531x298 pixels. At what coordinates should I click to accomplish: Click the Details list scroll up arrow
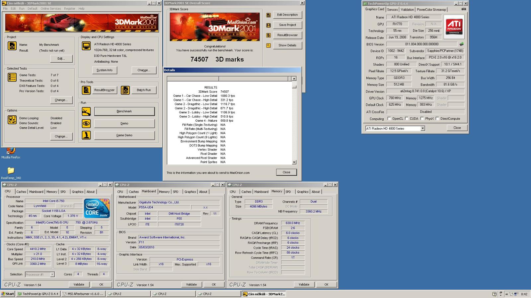point(294,79)
